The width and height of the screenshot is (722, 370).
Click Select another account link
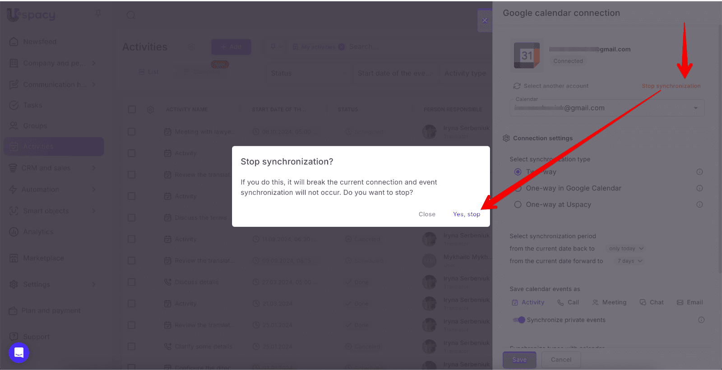pos(551,86)
